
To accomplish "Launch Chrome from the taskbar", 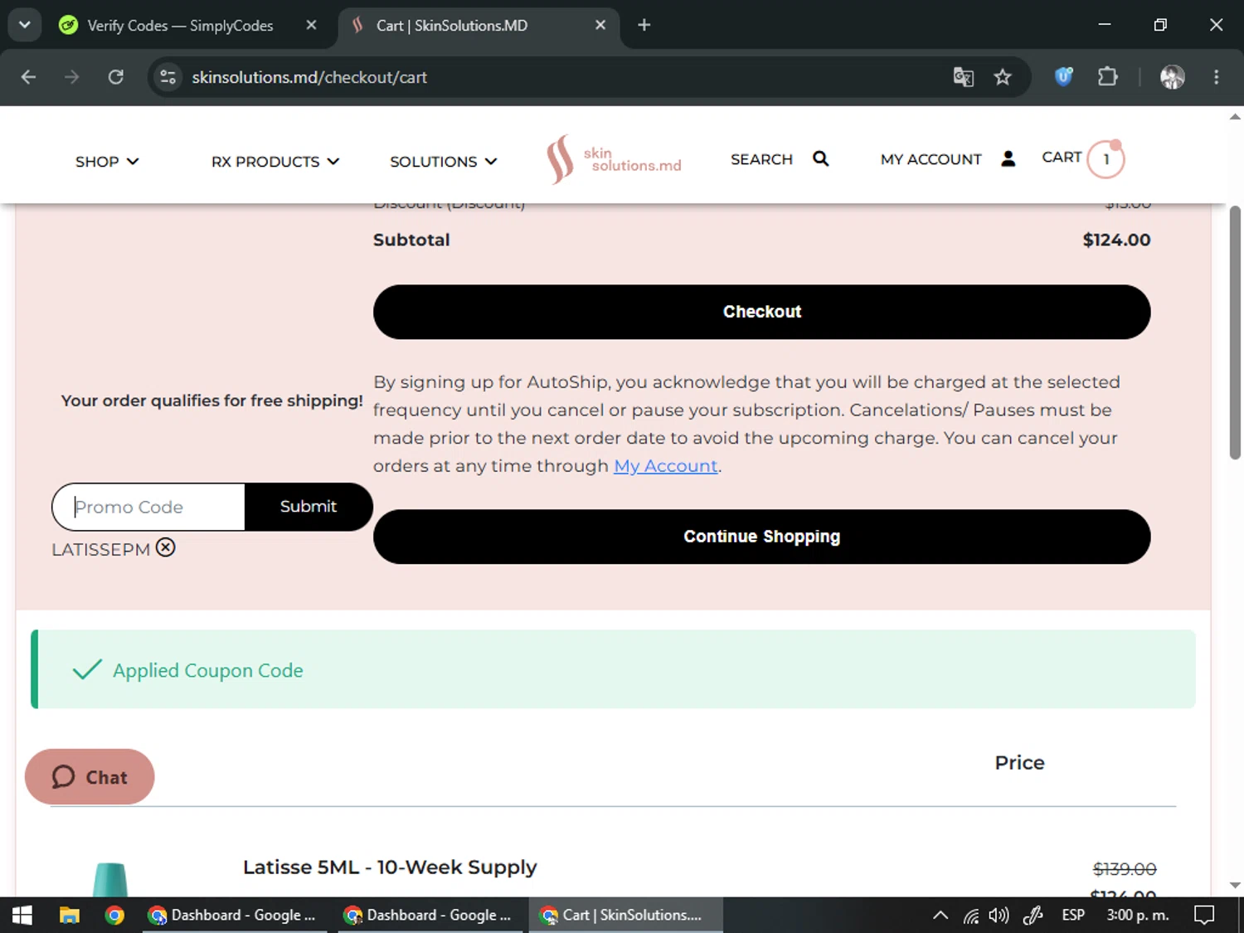I will tap(114, 915).
